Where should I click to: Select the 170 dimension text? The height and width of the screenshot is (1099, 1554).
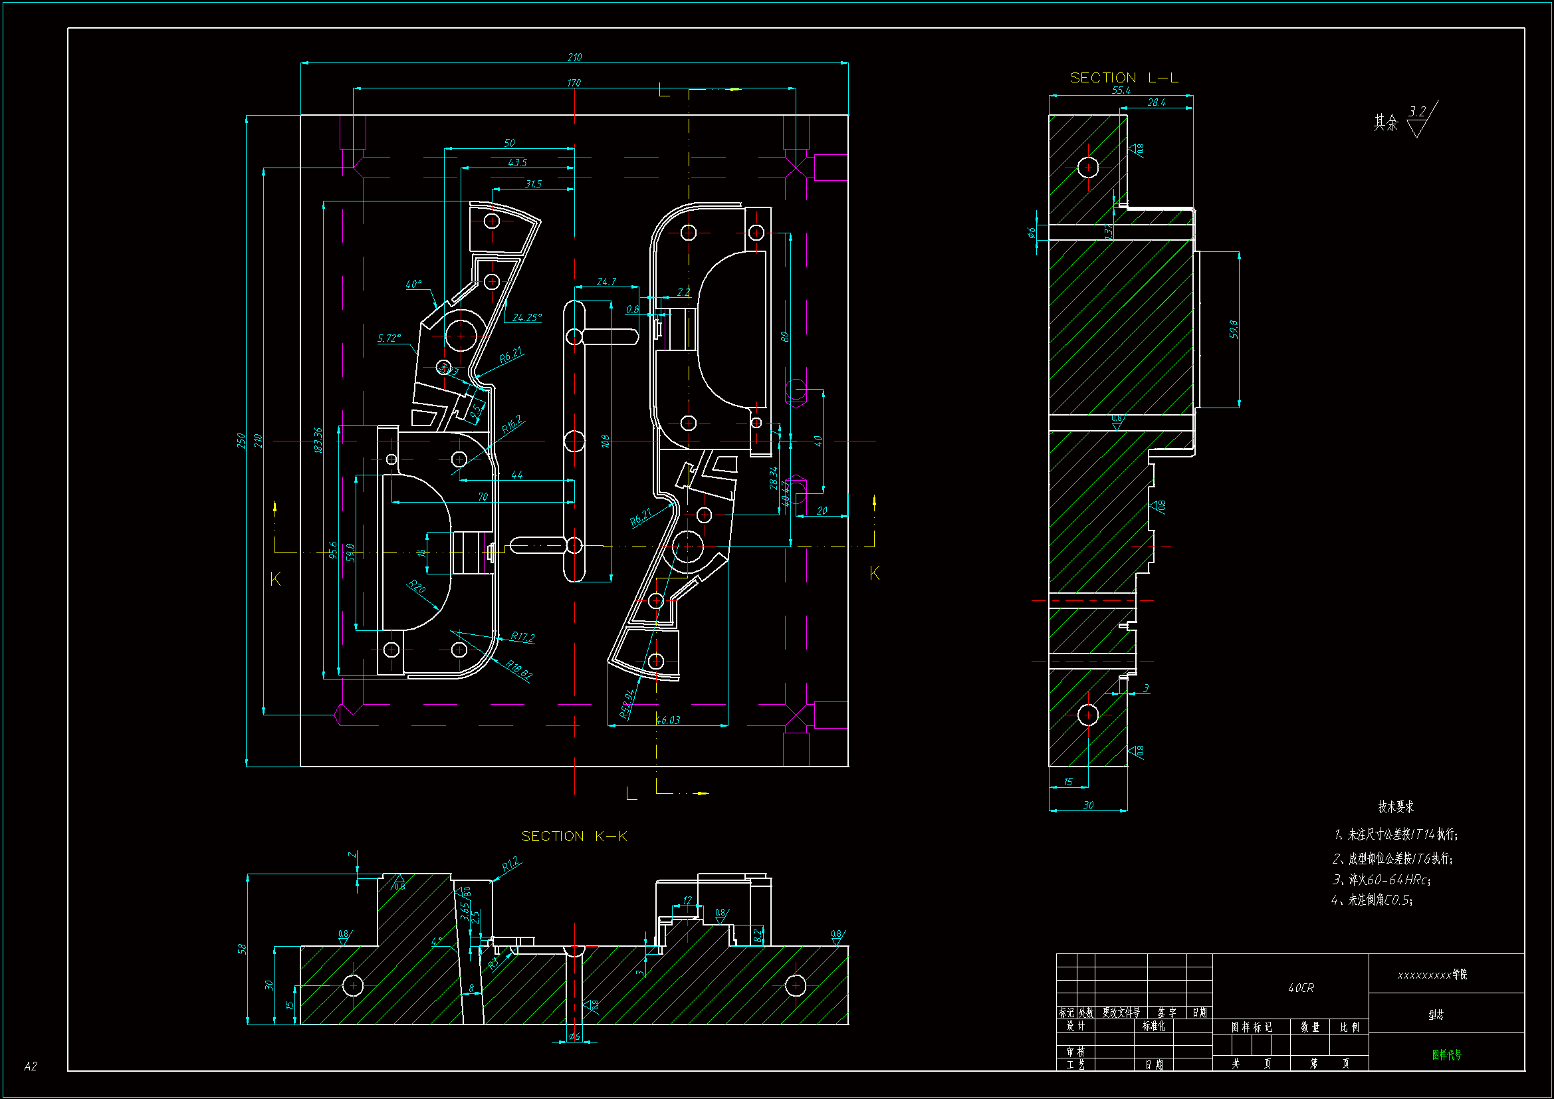point(574,82)
